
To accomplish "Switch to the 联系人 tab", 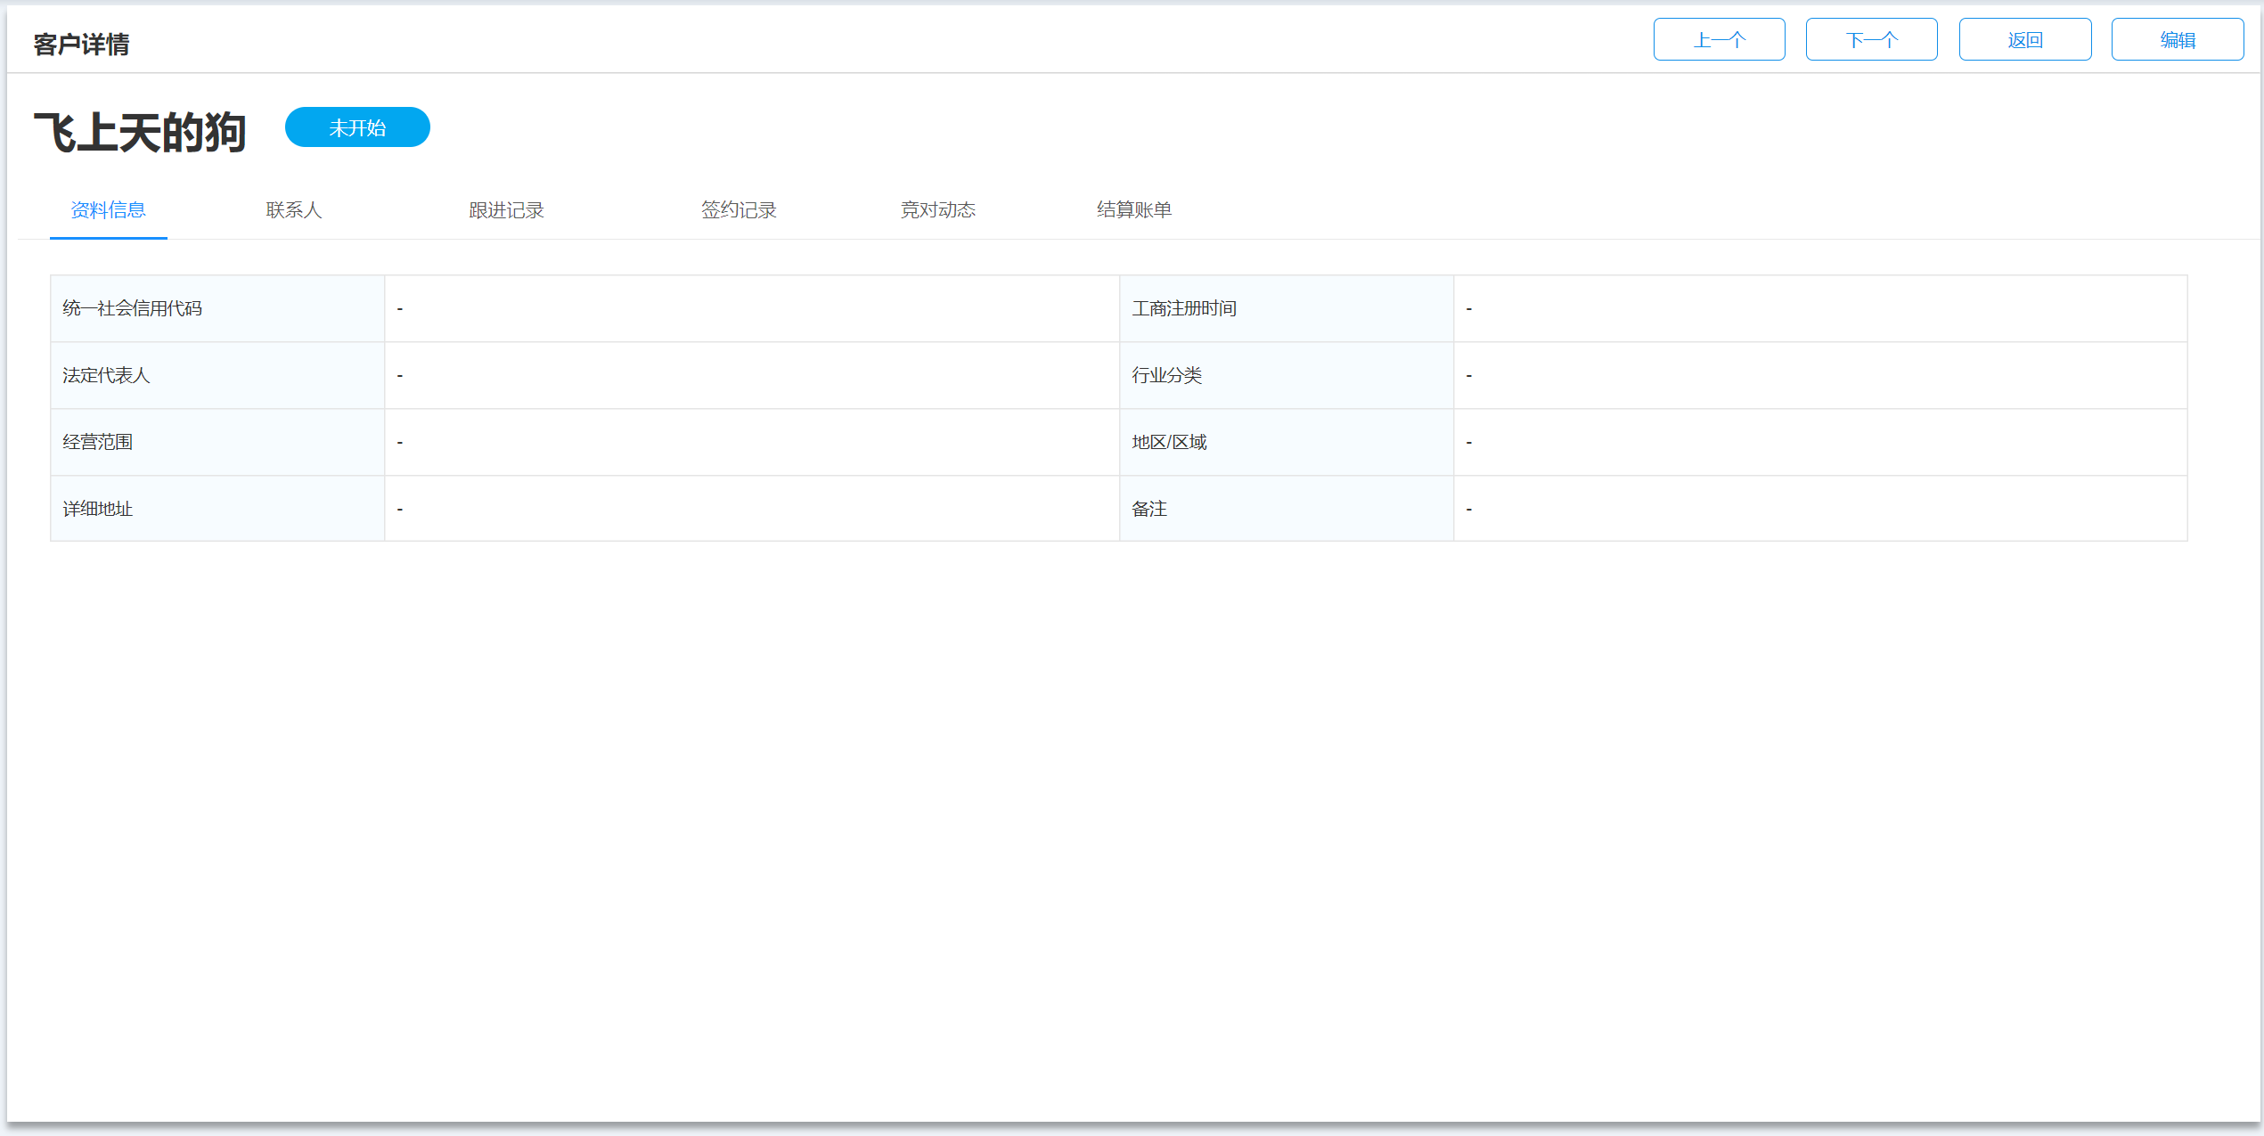I will [x=293, y=210].
